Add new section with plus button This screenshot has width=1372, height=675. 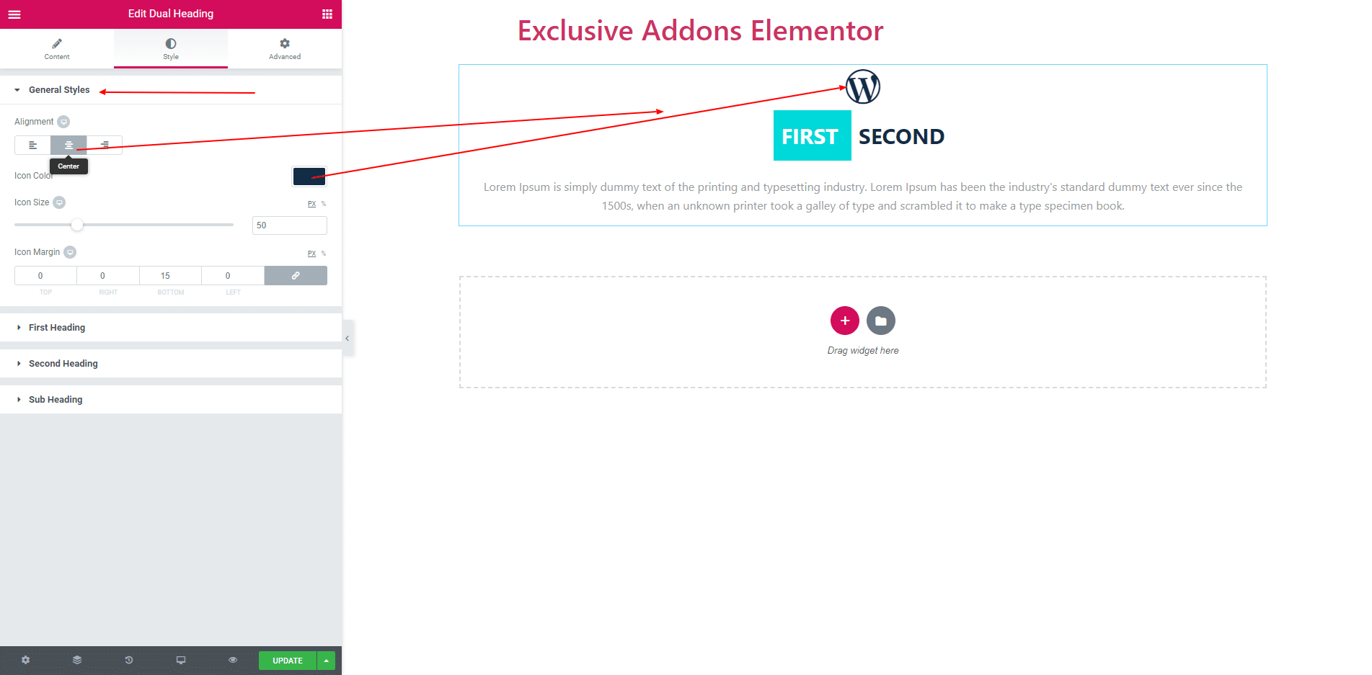coord(845,321)
